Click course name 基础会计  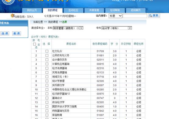coord(57,98)
